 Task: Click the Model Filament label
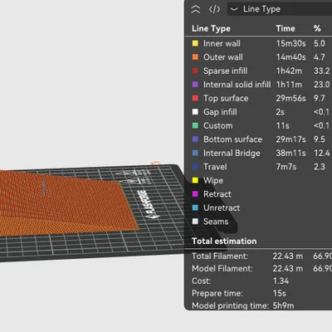[x=222, y=268]
